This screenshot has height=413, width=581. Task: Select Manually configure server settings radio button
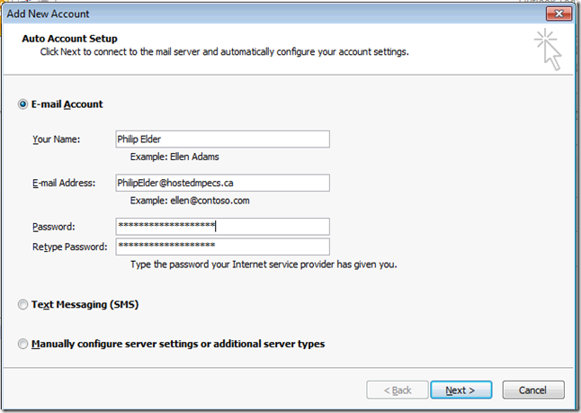click(x=22, y=344)
